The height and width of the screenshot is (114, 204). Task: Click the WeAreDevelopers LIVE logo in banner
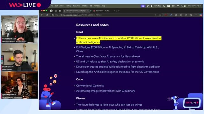pos(25,5)
